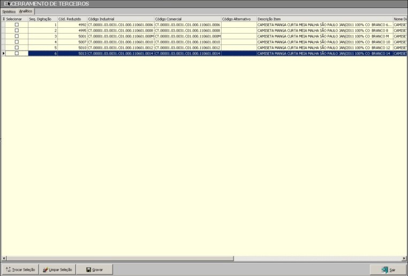This screenshot has width=408, height=276.
Task: Select the checkbox for item 5010
Action: [17, 48]
